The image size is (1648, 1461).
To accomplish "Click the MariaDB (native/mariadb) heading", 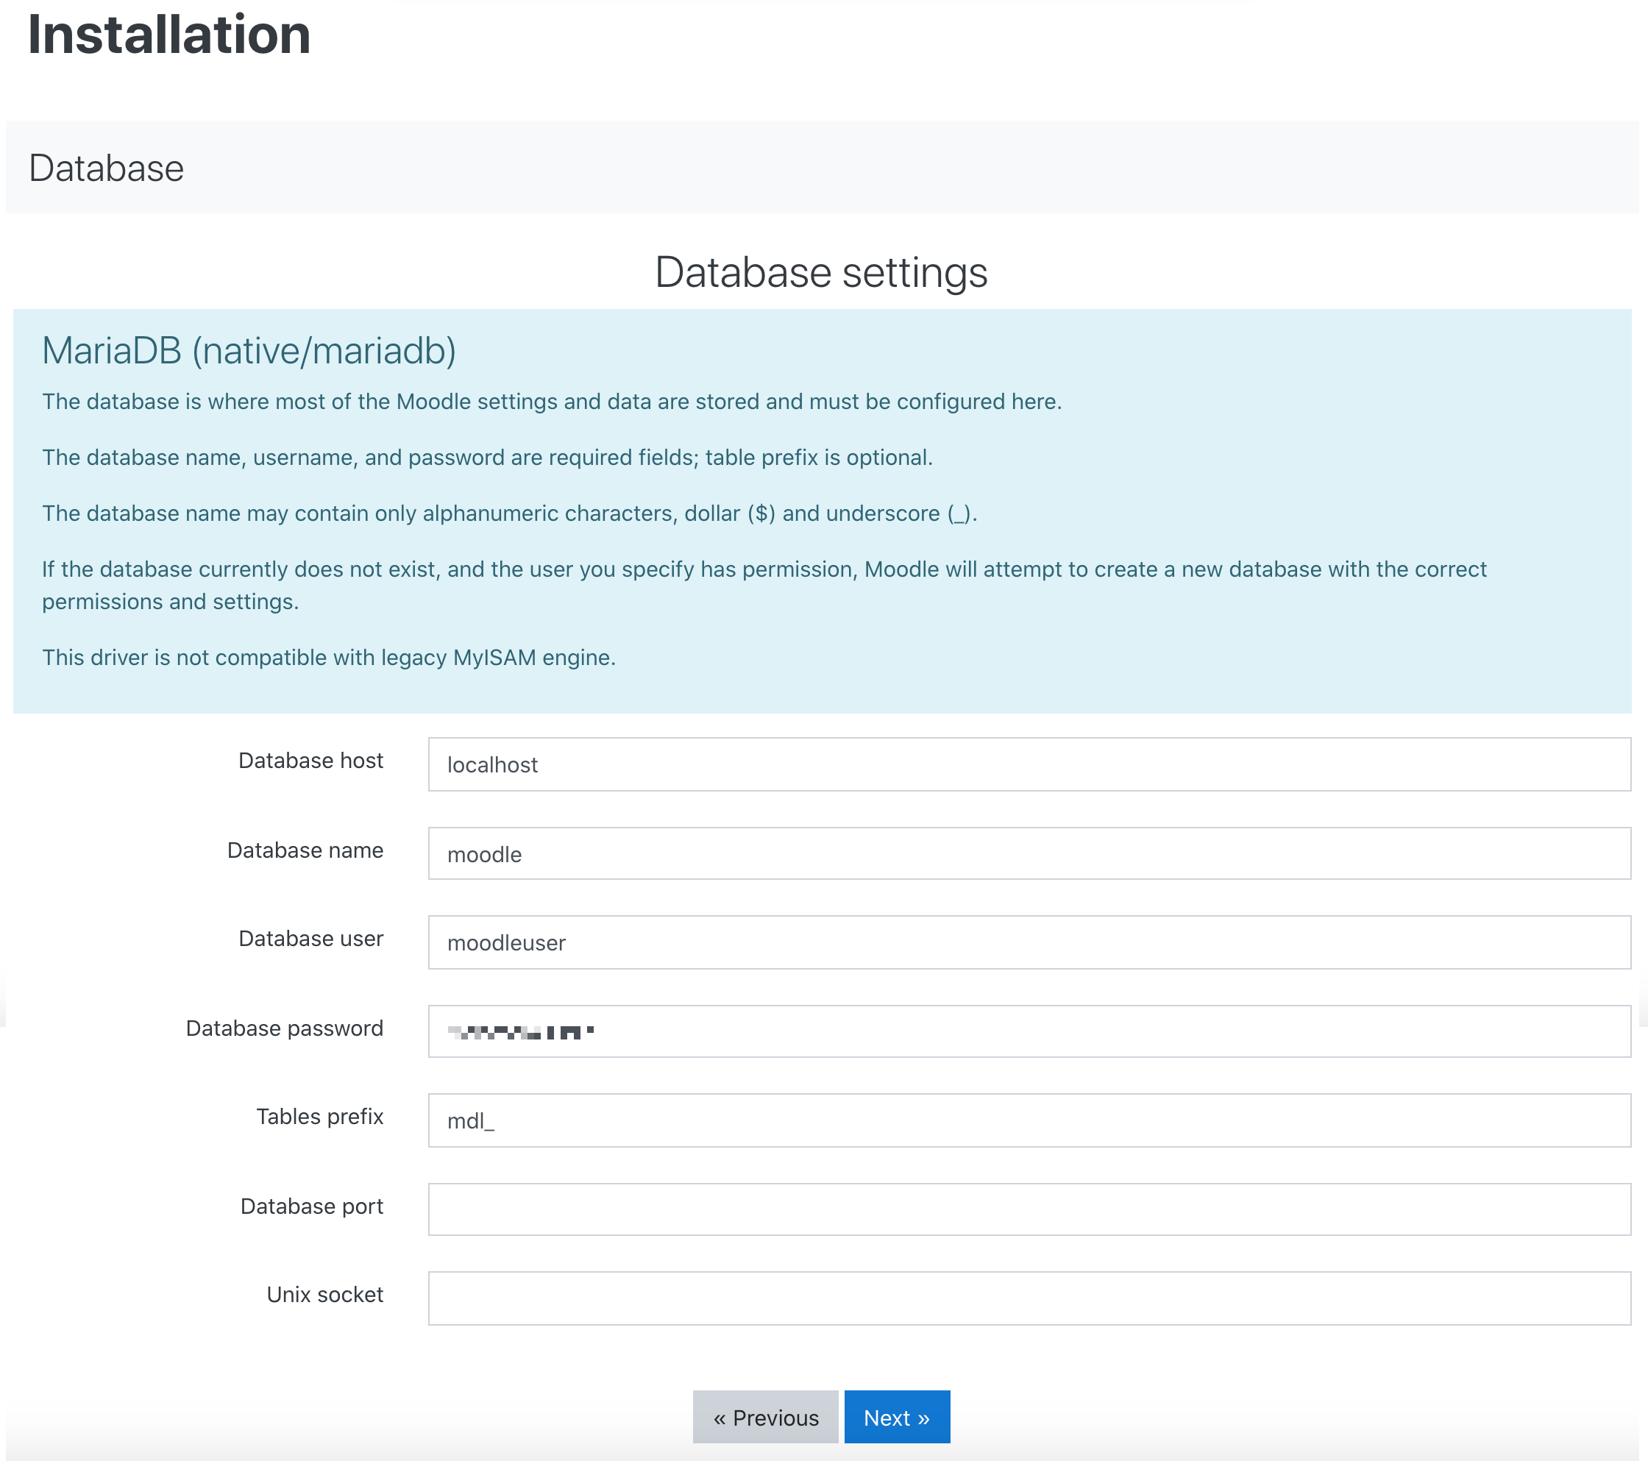I will (x=249, y=351).
